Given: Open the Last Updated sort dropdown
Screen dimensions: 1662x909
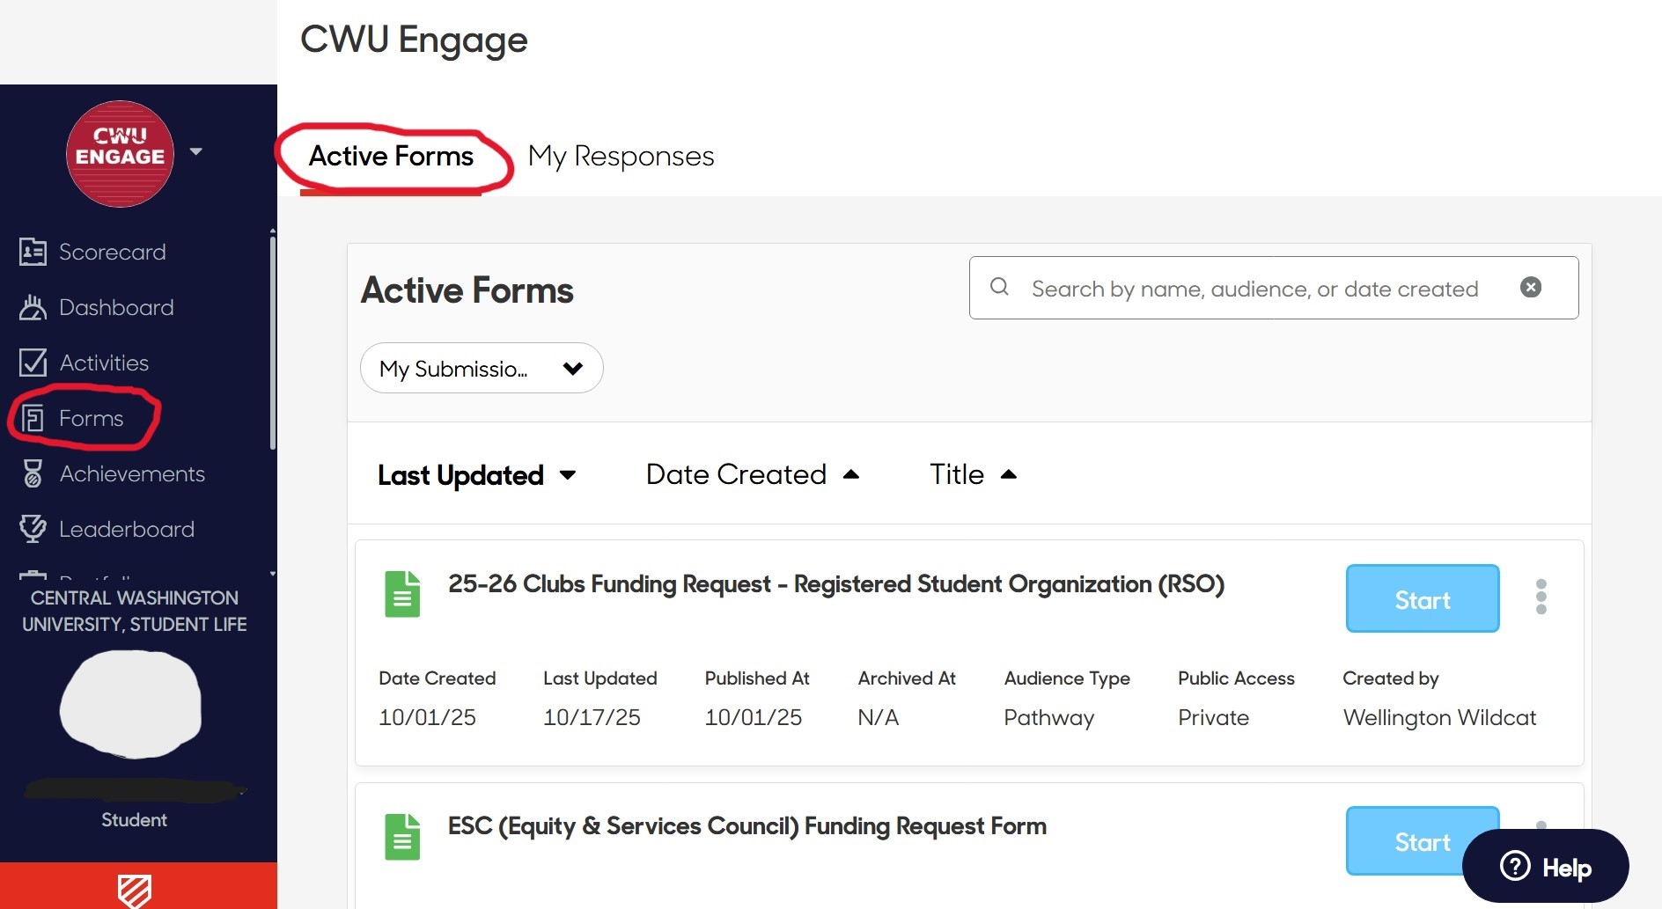Looking at the screenshot, I should point(476,474).
